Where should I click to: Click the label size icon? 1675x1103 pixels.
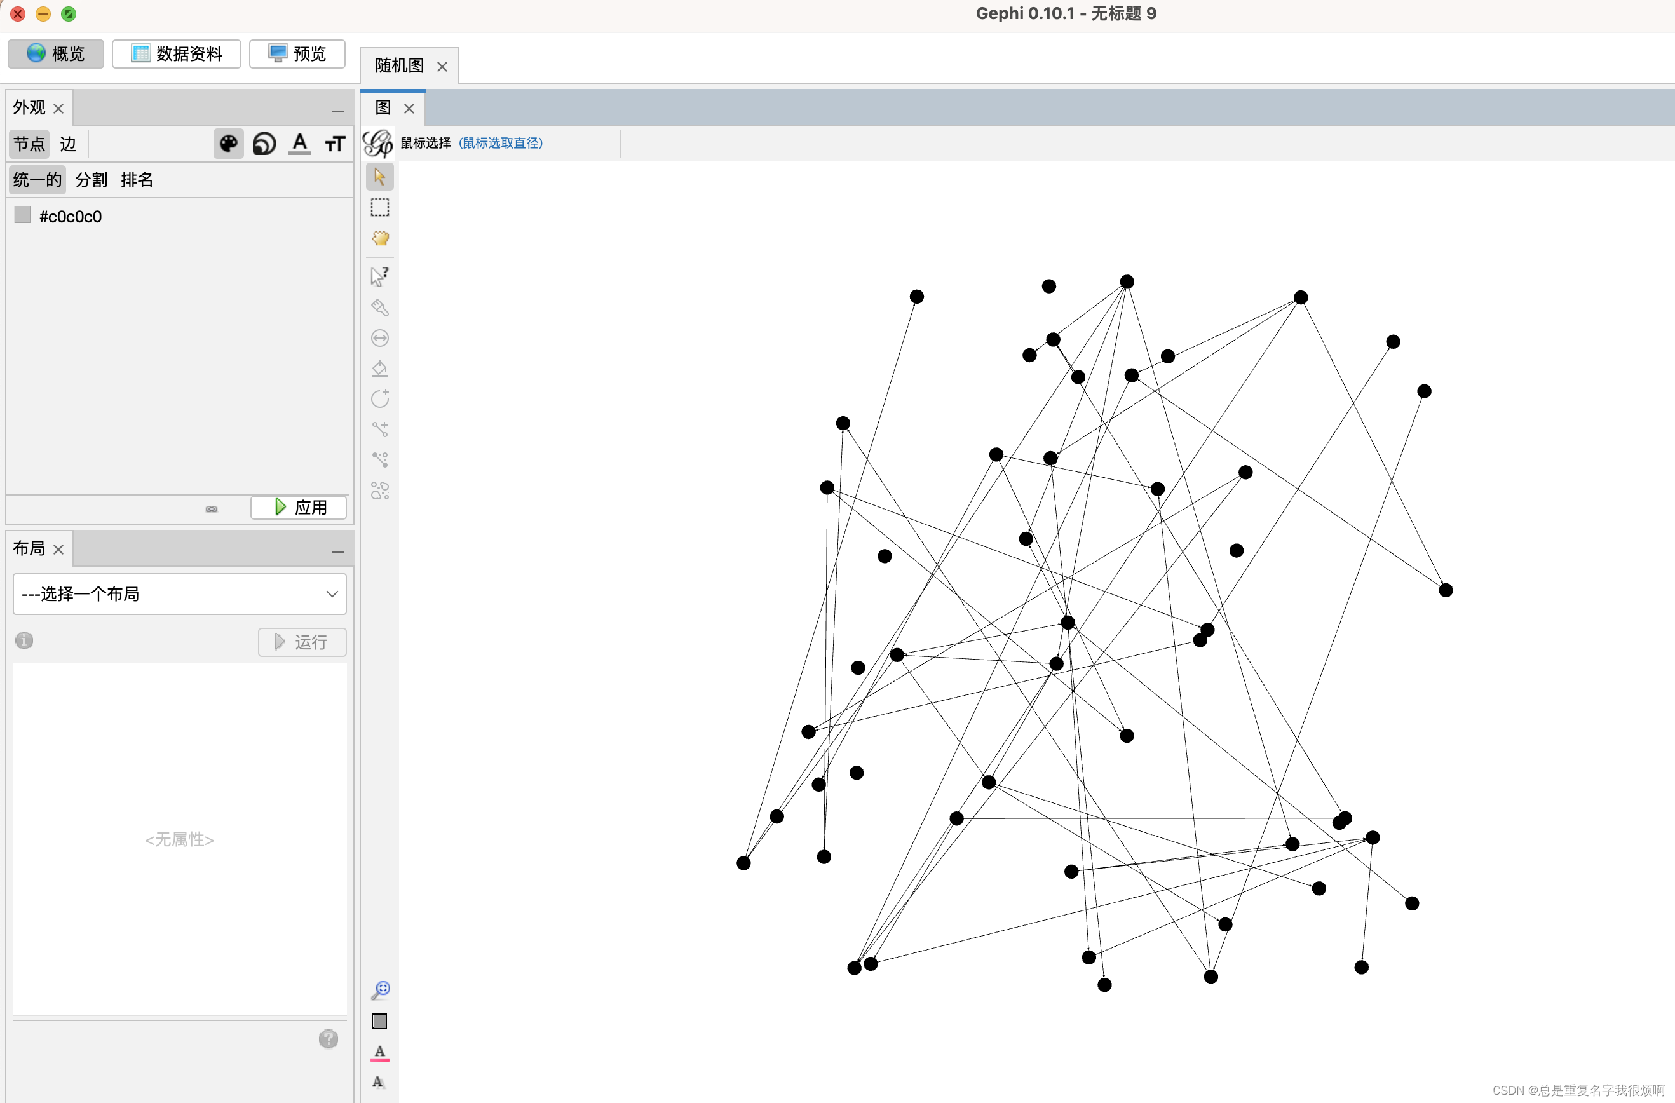[x=335, y=144]
